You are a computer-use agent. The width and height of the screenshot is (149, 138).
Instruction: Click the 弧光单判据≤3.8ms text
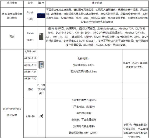click(x=84, y=65)
